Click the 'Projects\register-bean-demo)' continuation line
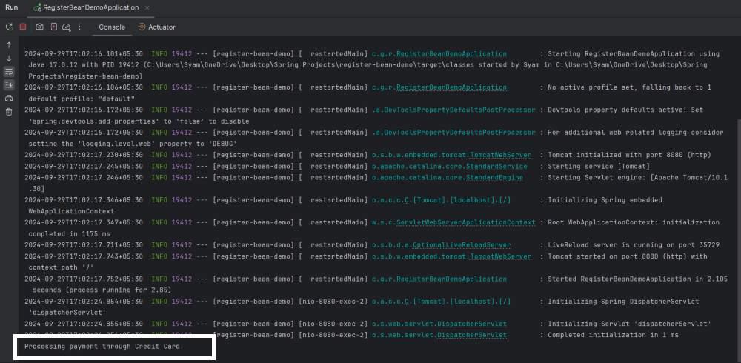741x363 pixels. click(85, 76)
